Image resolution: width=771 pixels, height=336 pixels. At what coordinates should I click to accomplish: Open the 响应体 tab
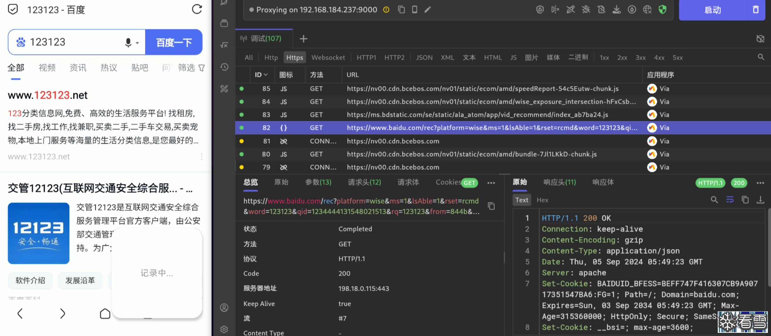pos(603,182)
